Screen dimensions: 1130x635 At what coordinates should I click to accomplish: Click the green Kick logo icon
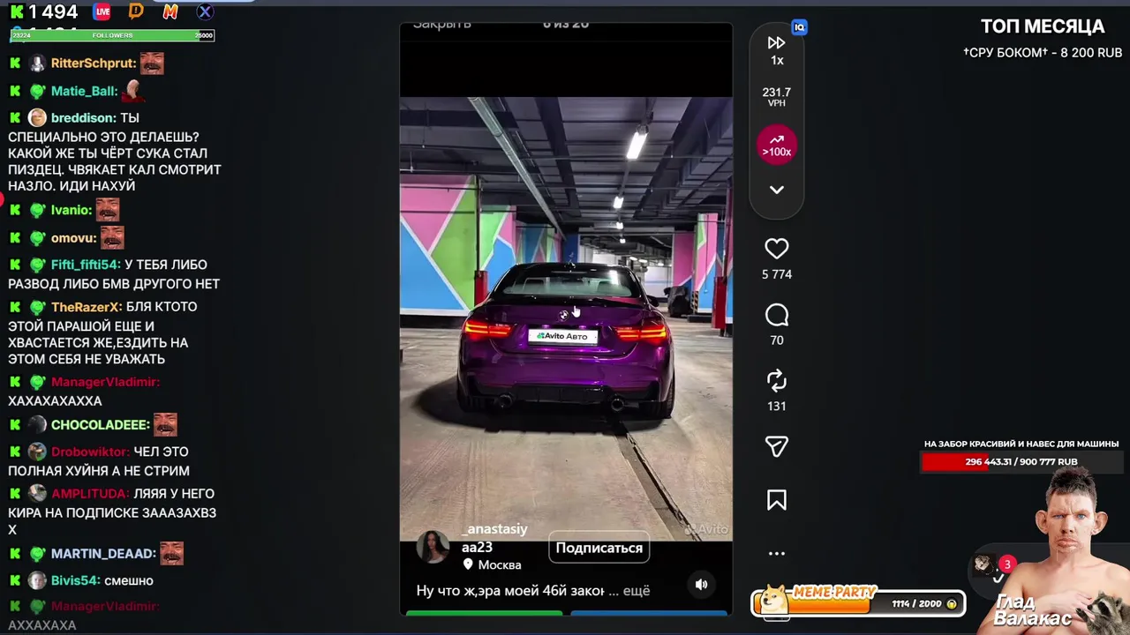pyautogui.click(x=17, y=11)
